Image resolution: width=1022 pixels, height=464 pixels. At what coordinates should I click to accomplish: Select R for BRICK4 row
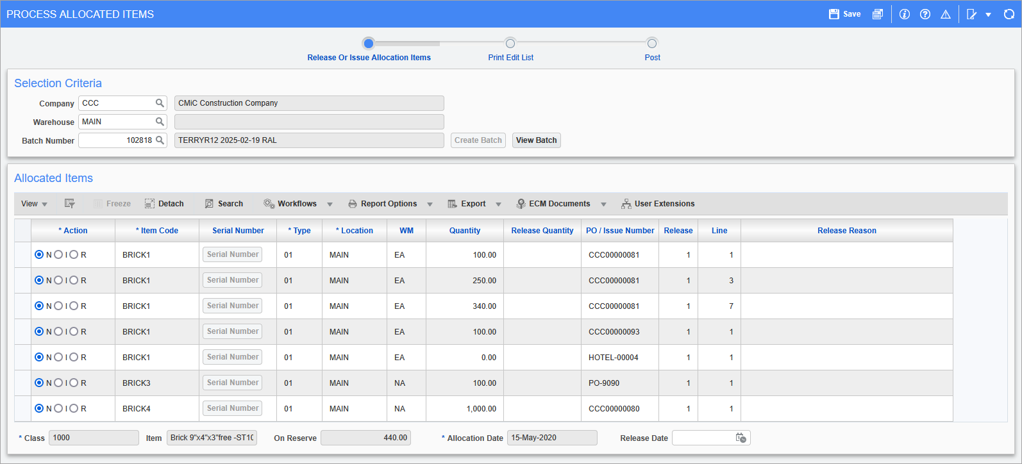(x=74, y=408)
